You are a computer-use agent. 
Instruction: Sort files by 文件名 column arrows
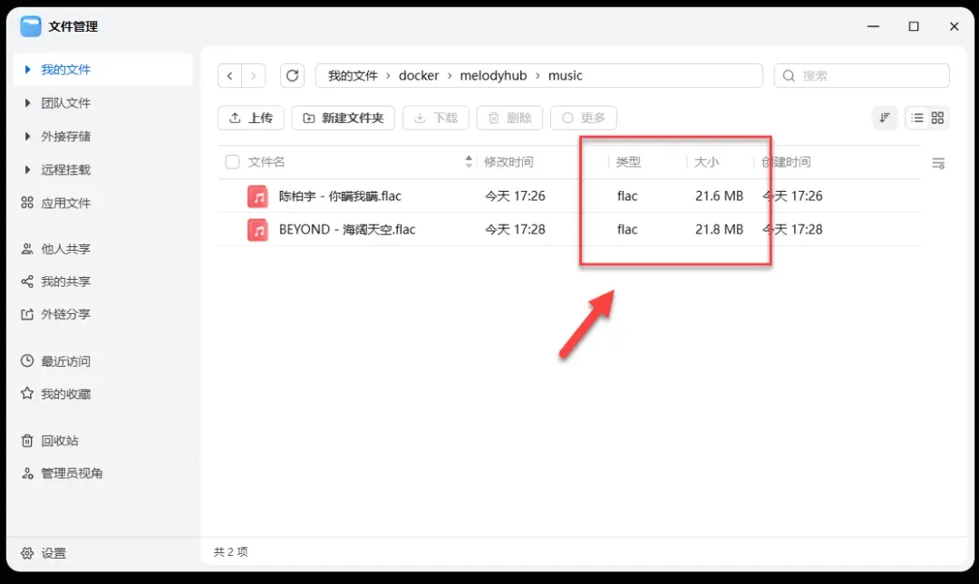point(469,162)
